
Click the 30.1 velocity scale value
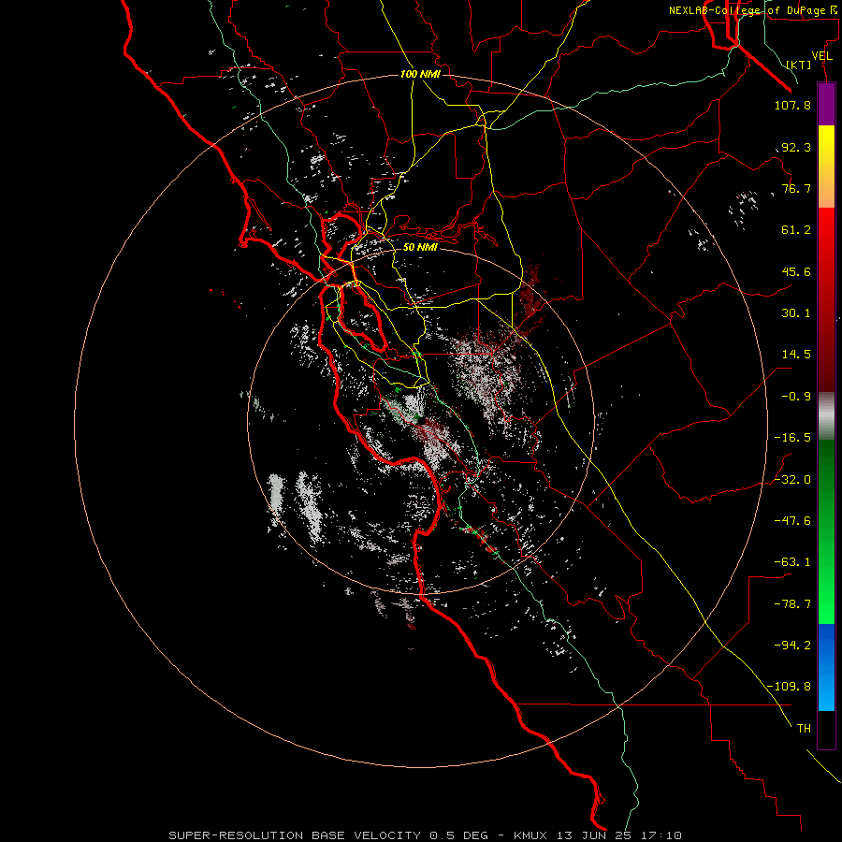(x=796, y=313)
